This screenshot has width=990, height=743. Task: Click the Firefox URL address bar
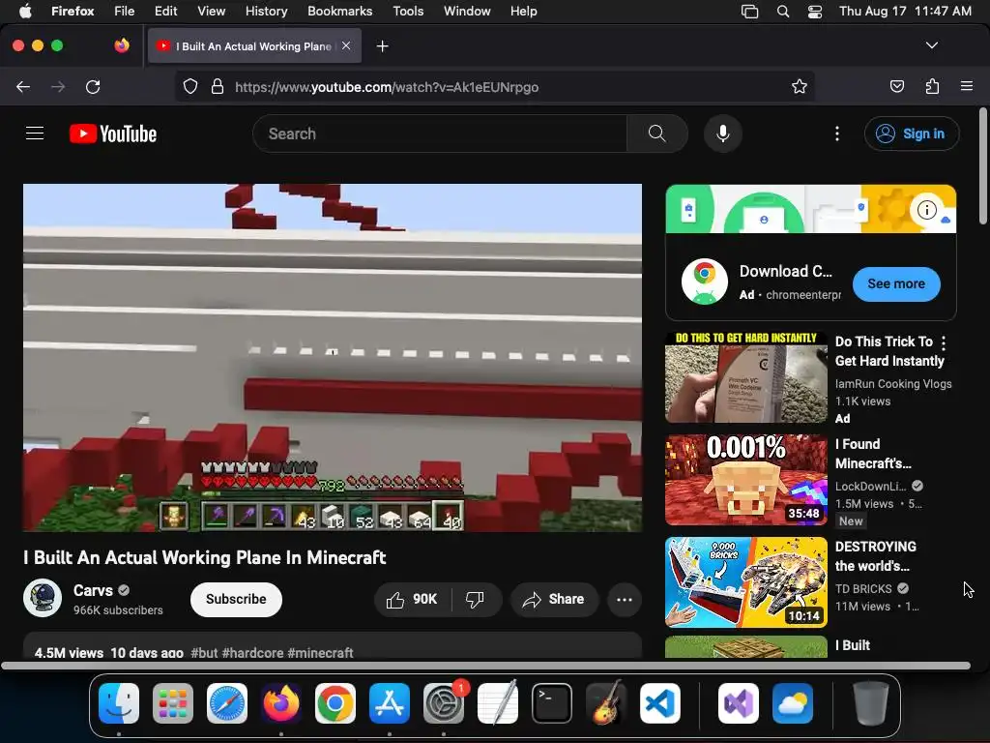[494, 86]
